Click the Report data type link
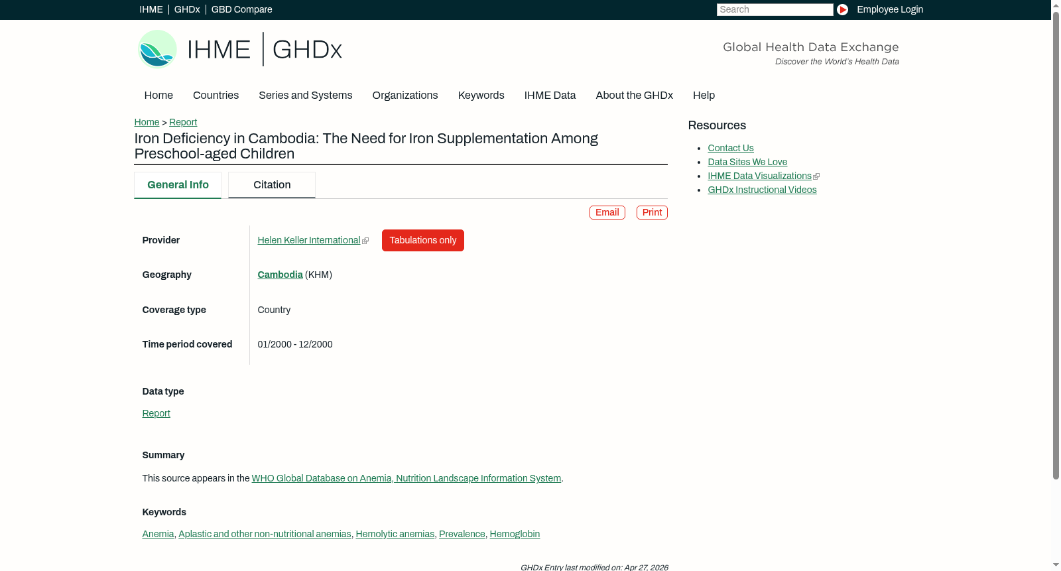1061x571 pixels. pyautogui.click(x=156, y=413)
